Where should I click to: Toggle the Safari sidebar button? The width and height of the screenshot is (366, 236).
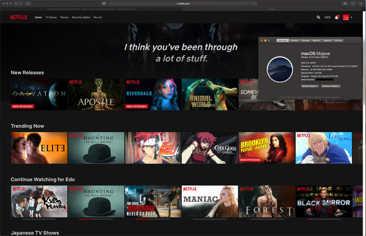coord(28,4)
